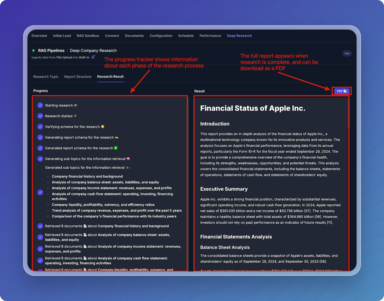The height and width of the screenshot is (301, 384).
Task: Click the File Upload source name in ingest description
Action: [x=64, y=57]
